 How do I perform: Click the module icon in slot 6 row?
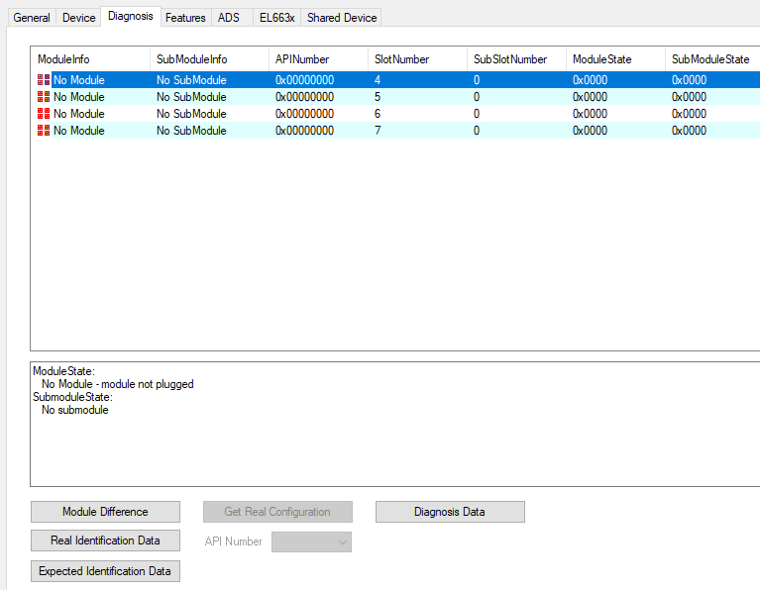click(44, 114)
